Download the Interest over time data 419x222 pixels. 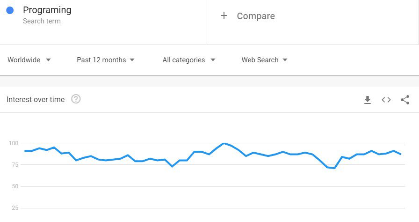click(x=368, y=100)
